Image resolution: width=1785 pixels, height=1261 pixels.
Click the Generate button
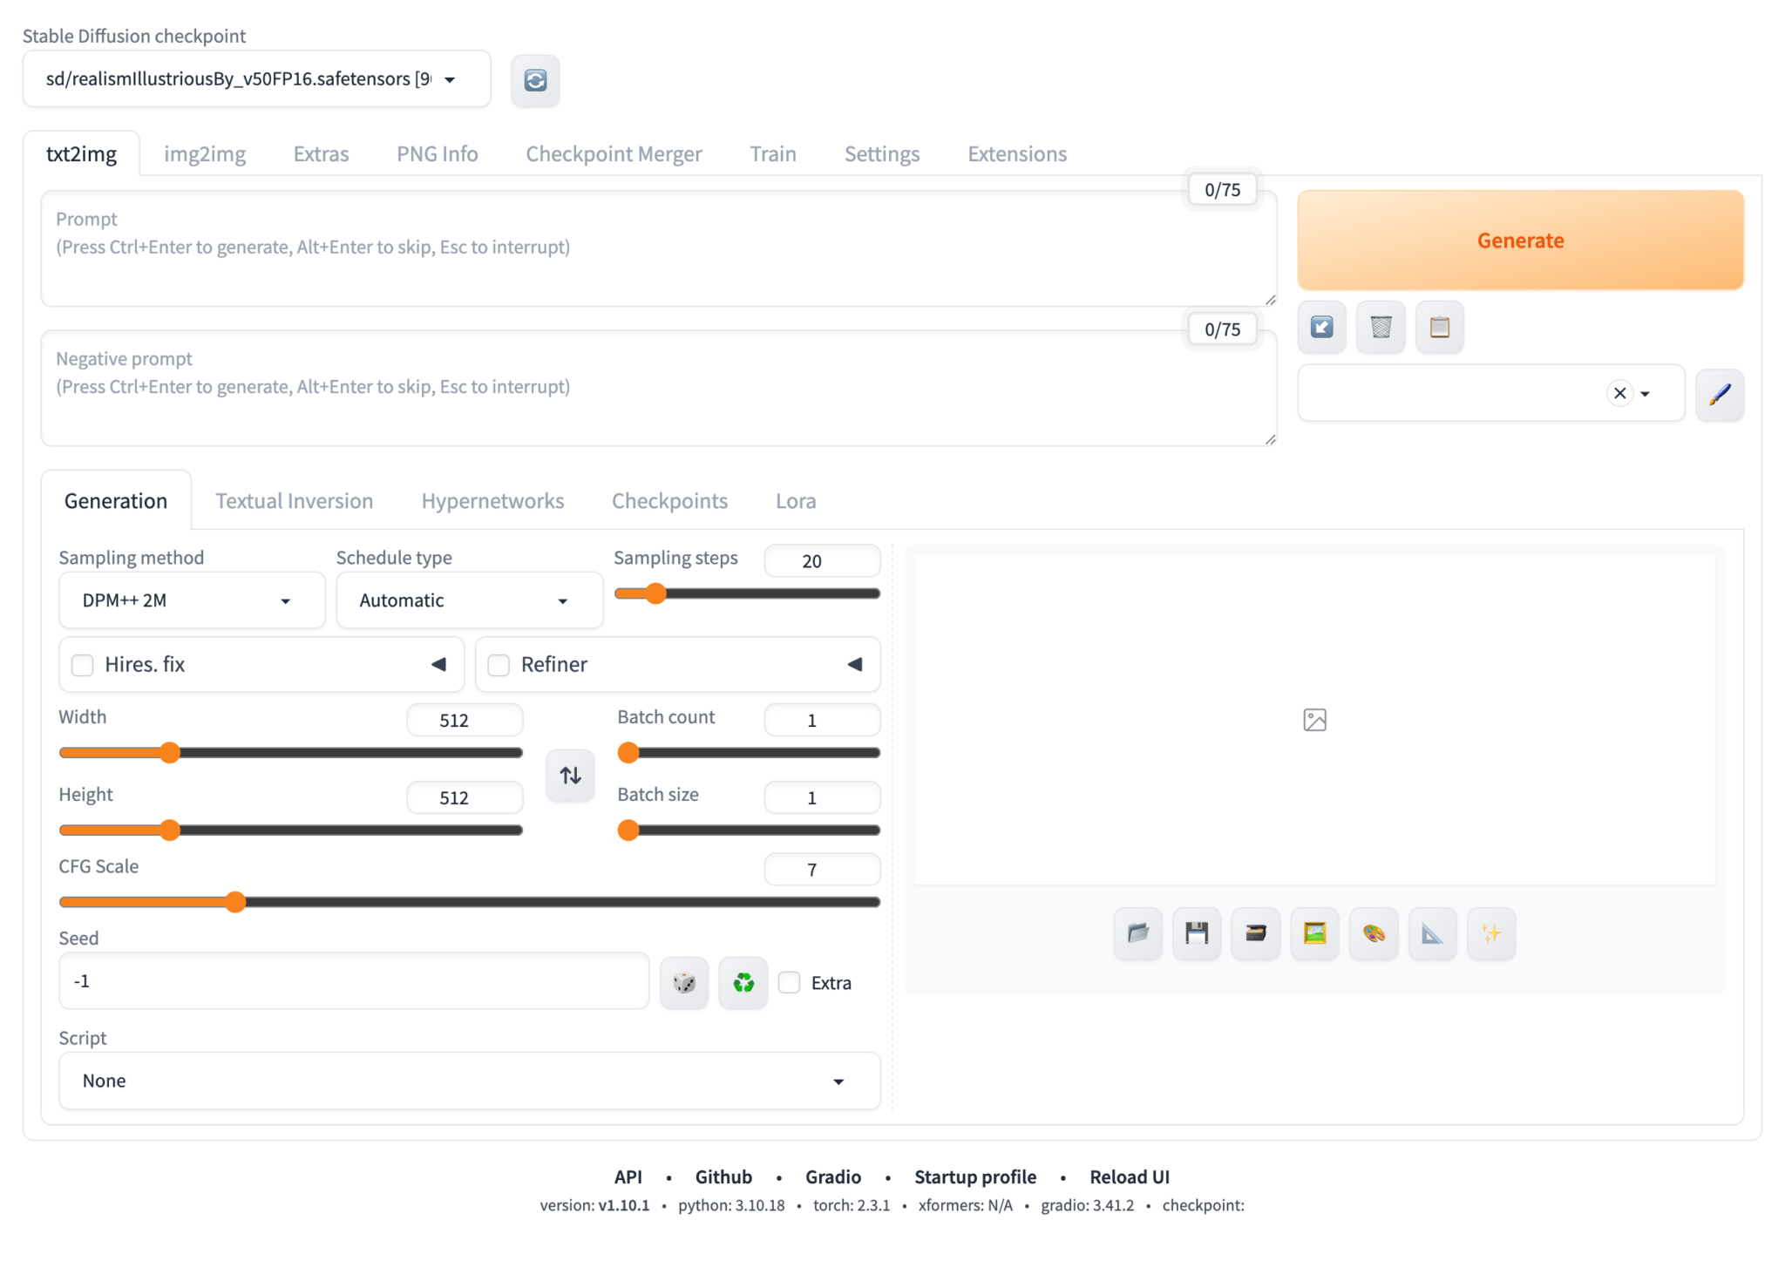(1518, 240)
